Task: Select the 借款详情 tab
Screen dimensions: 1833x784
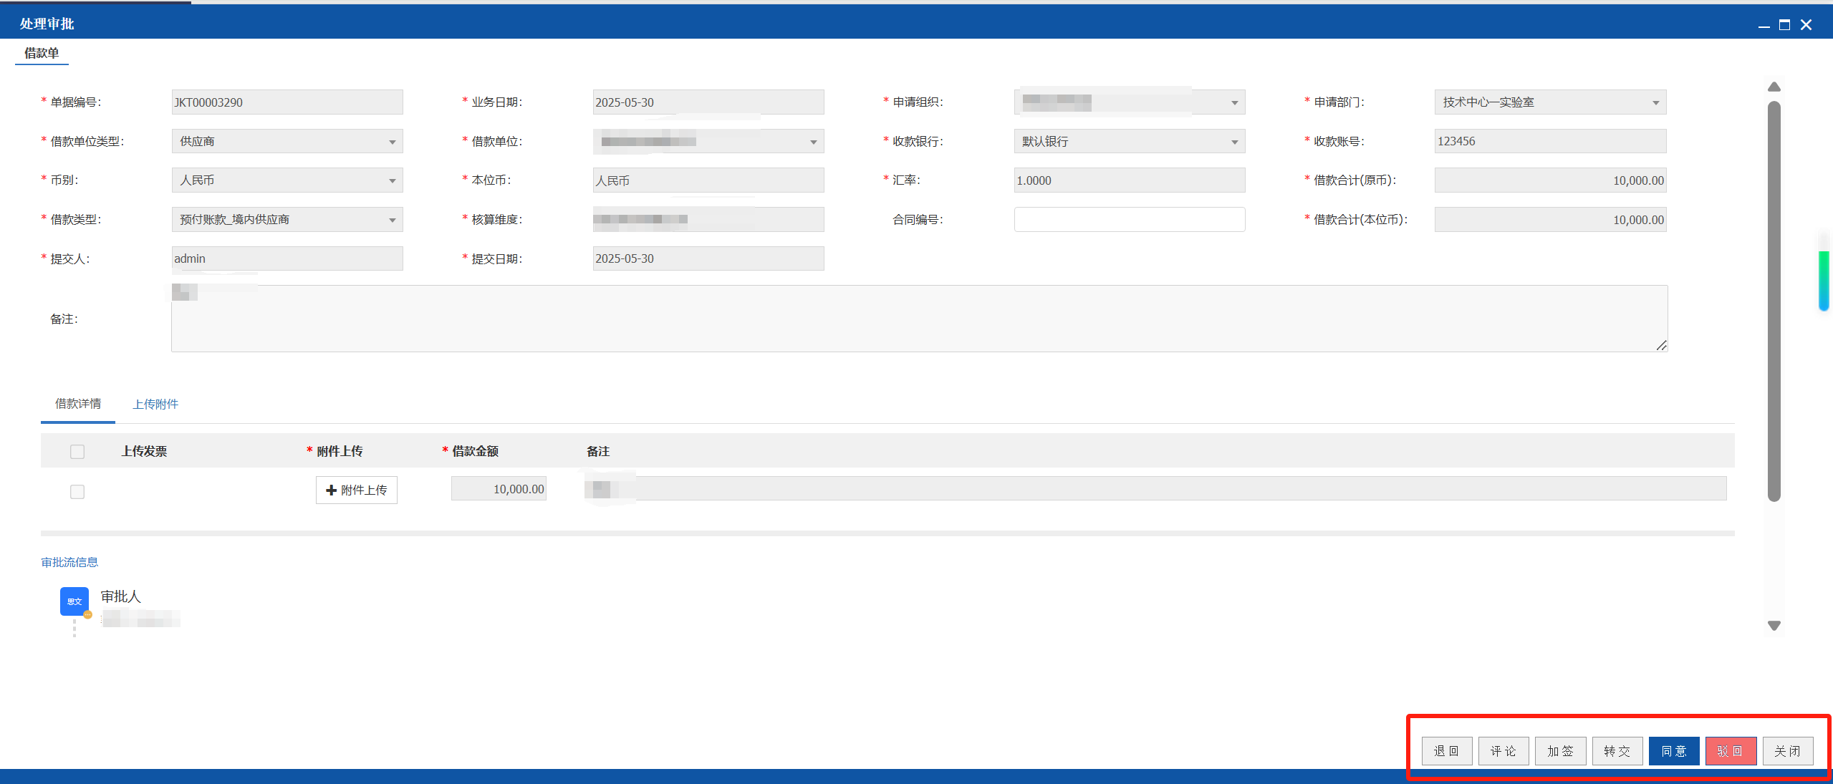Action: [78, 404]
